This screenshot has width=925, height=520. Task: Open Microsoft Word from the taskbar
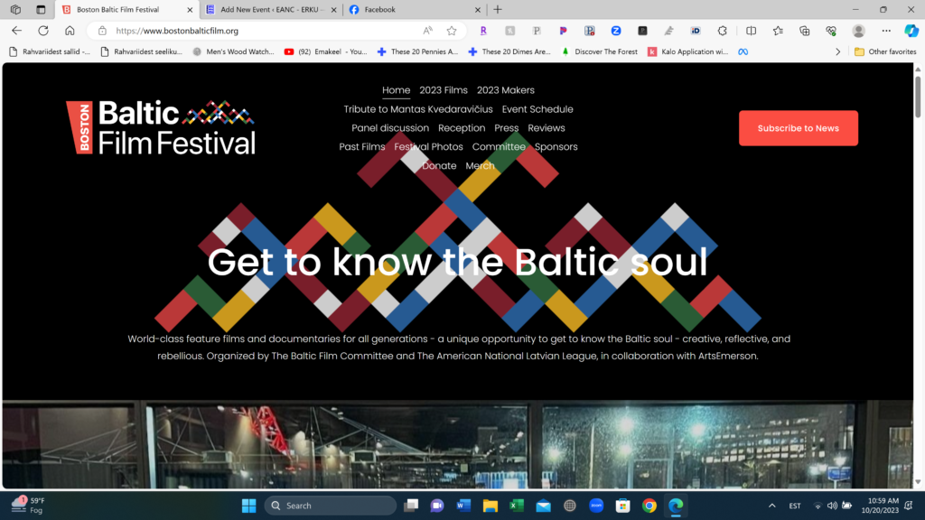pyautogui.click(x=464, y=506)
